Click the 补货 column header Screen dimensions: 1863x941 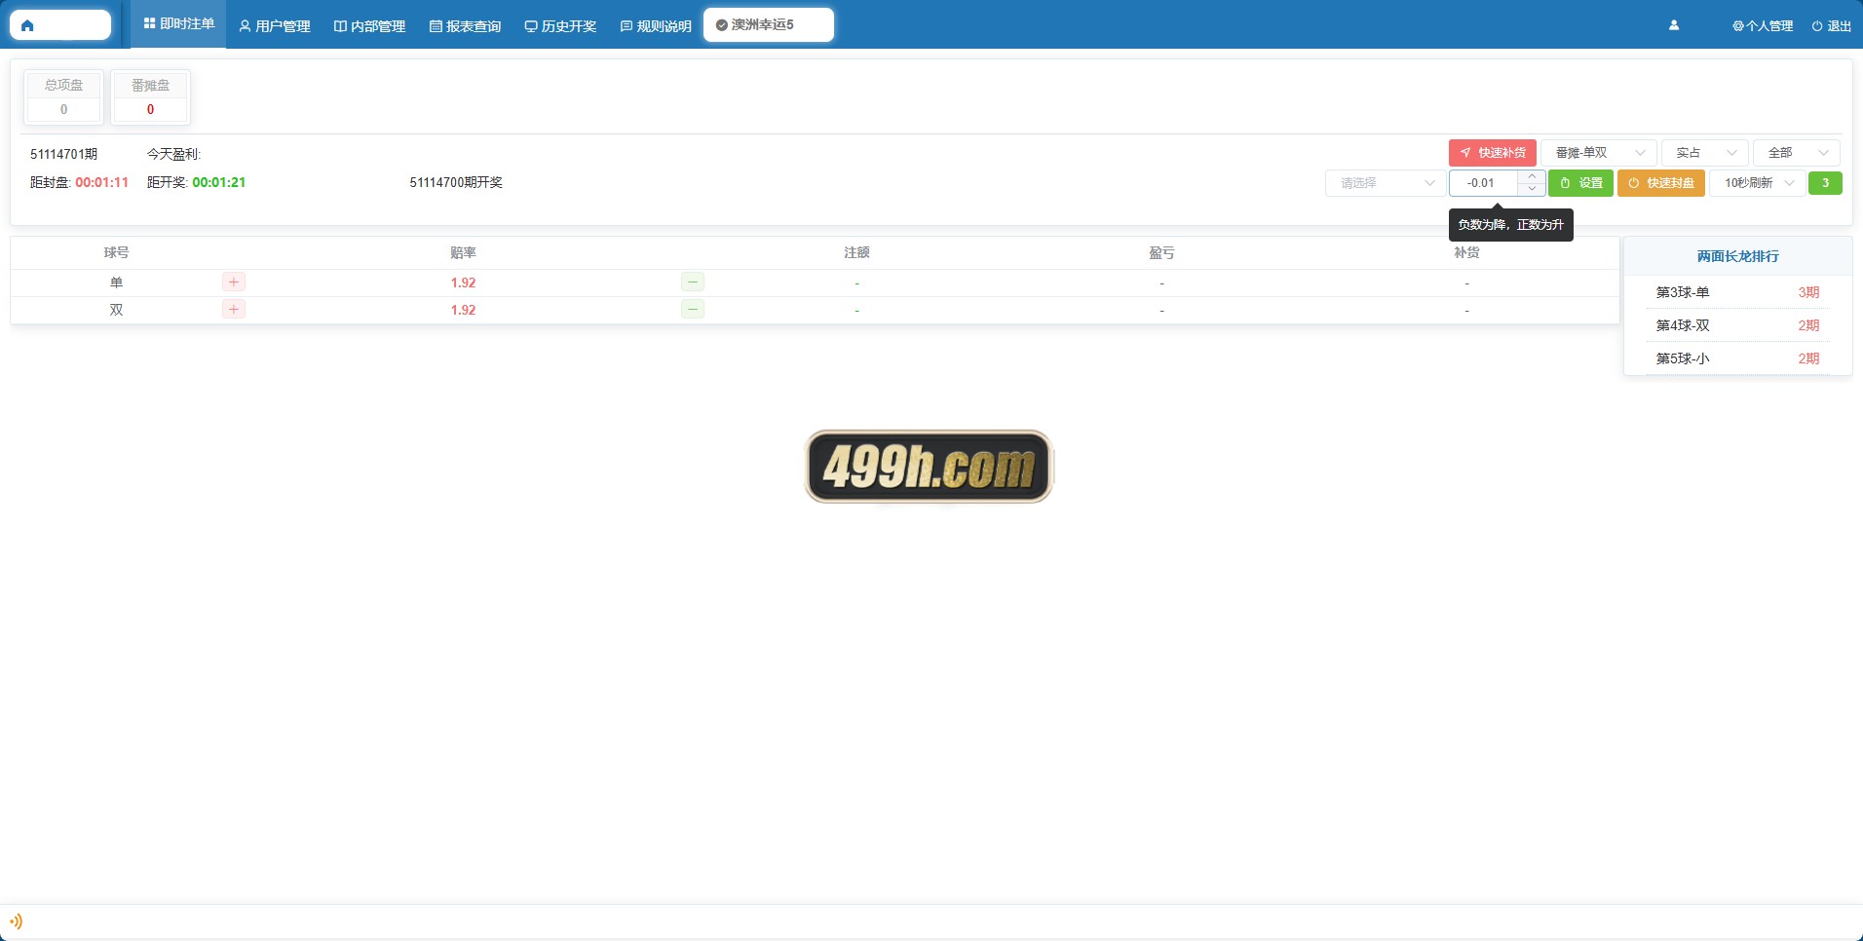(1466, 253)
